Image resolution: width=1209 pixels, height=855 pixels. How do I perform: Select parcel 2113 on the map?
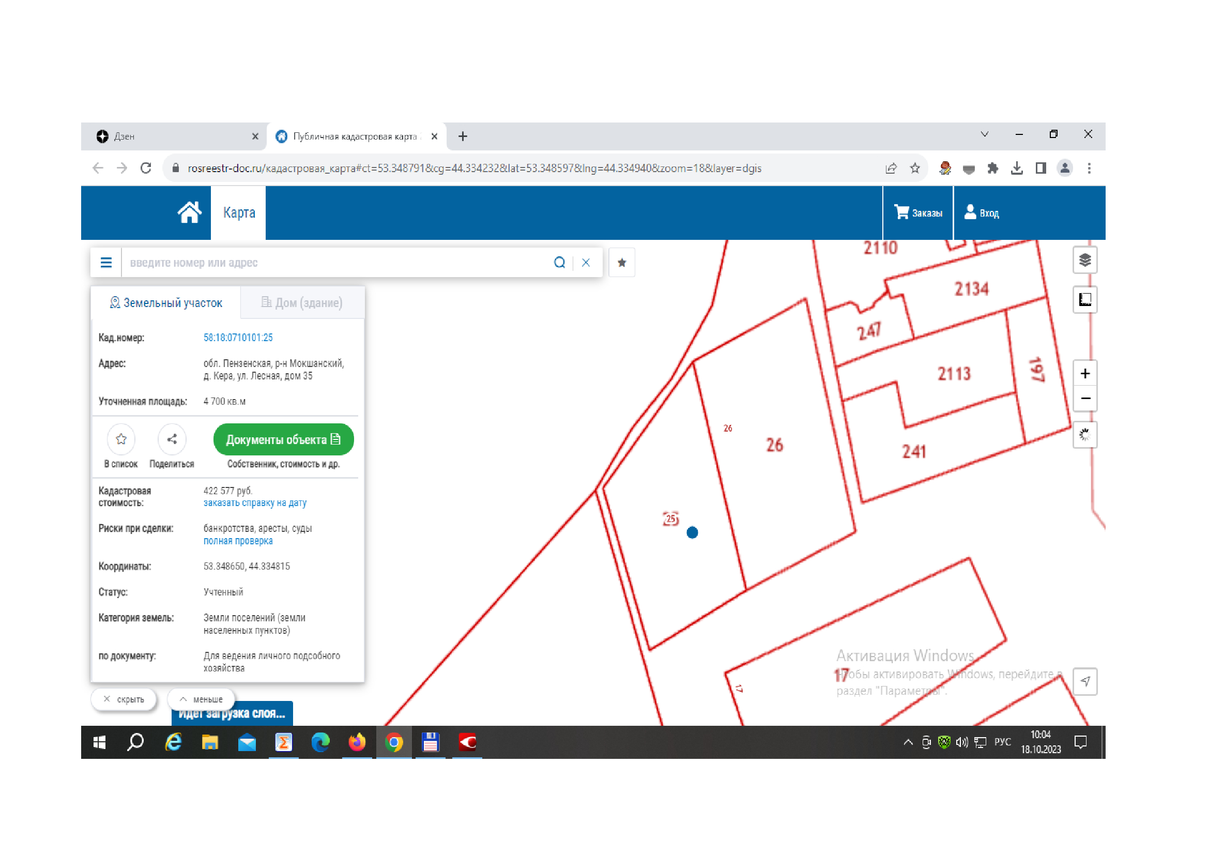[954, 373]
